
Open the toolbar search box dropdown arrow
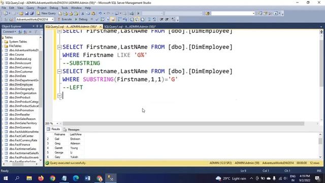pyautogui.click(x=253, y=14)
